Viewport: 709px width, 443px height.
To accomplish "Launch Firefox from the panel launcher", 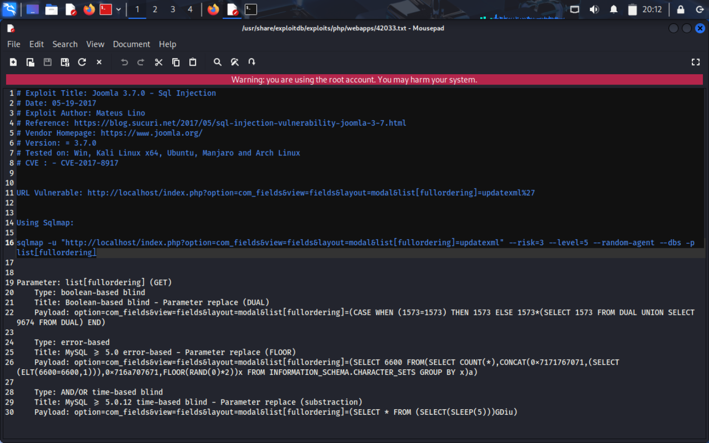I will coord(89,10).
